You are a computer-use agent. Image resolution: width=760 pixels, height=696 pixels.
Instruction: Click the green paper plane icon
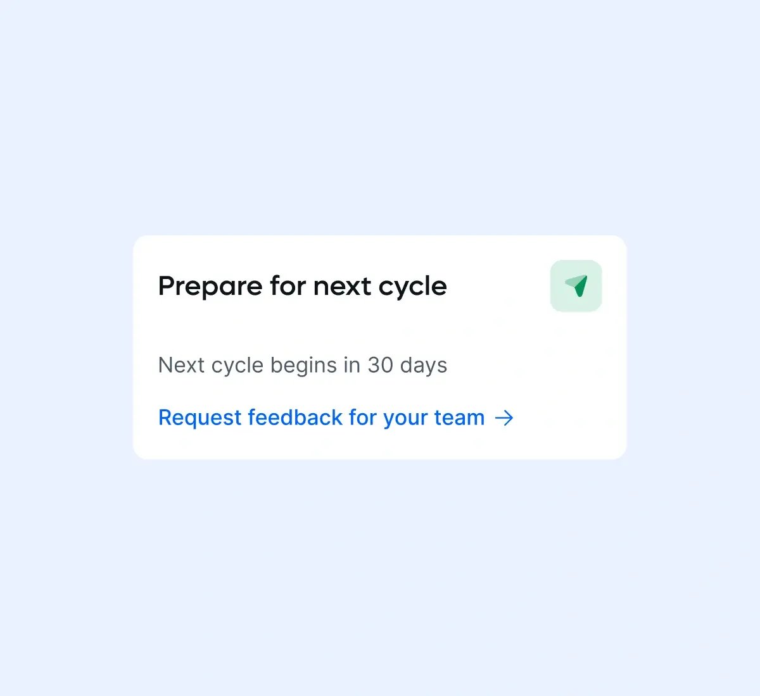click(577, 285)
